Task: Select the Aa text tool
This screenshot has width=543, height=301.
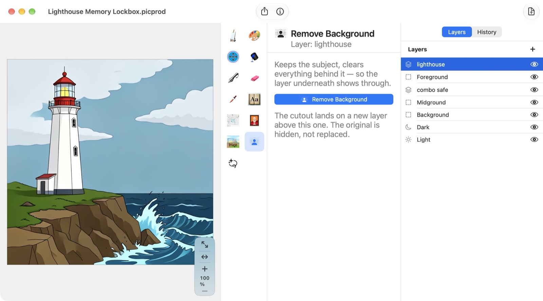Action: tap(254, 99)
